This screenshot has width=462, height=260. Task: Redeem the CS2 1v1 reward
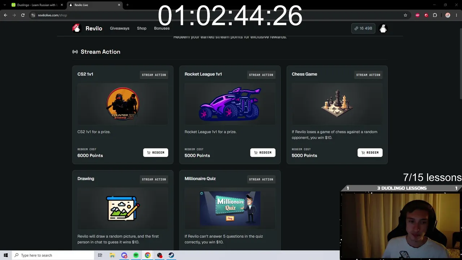tap(156, 153)
